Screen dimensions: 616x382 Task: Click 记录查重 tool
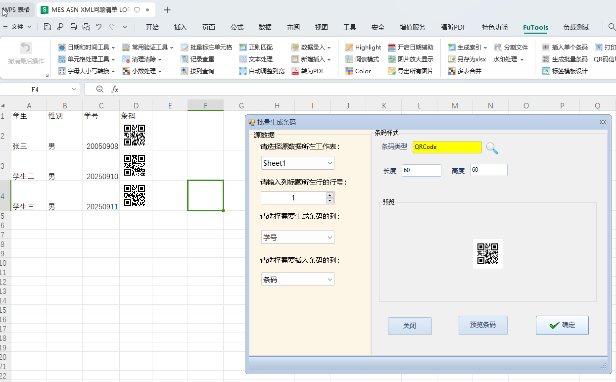[x=197, y=59]
